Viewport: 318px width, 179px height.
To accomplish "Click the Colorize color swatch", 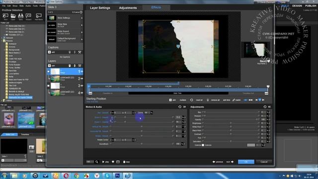I will coord(251,145).
